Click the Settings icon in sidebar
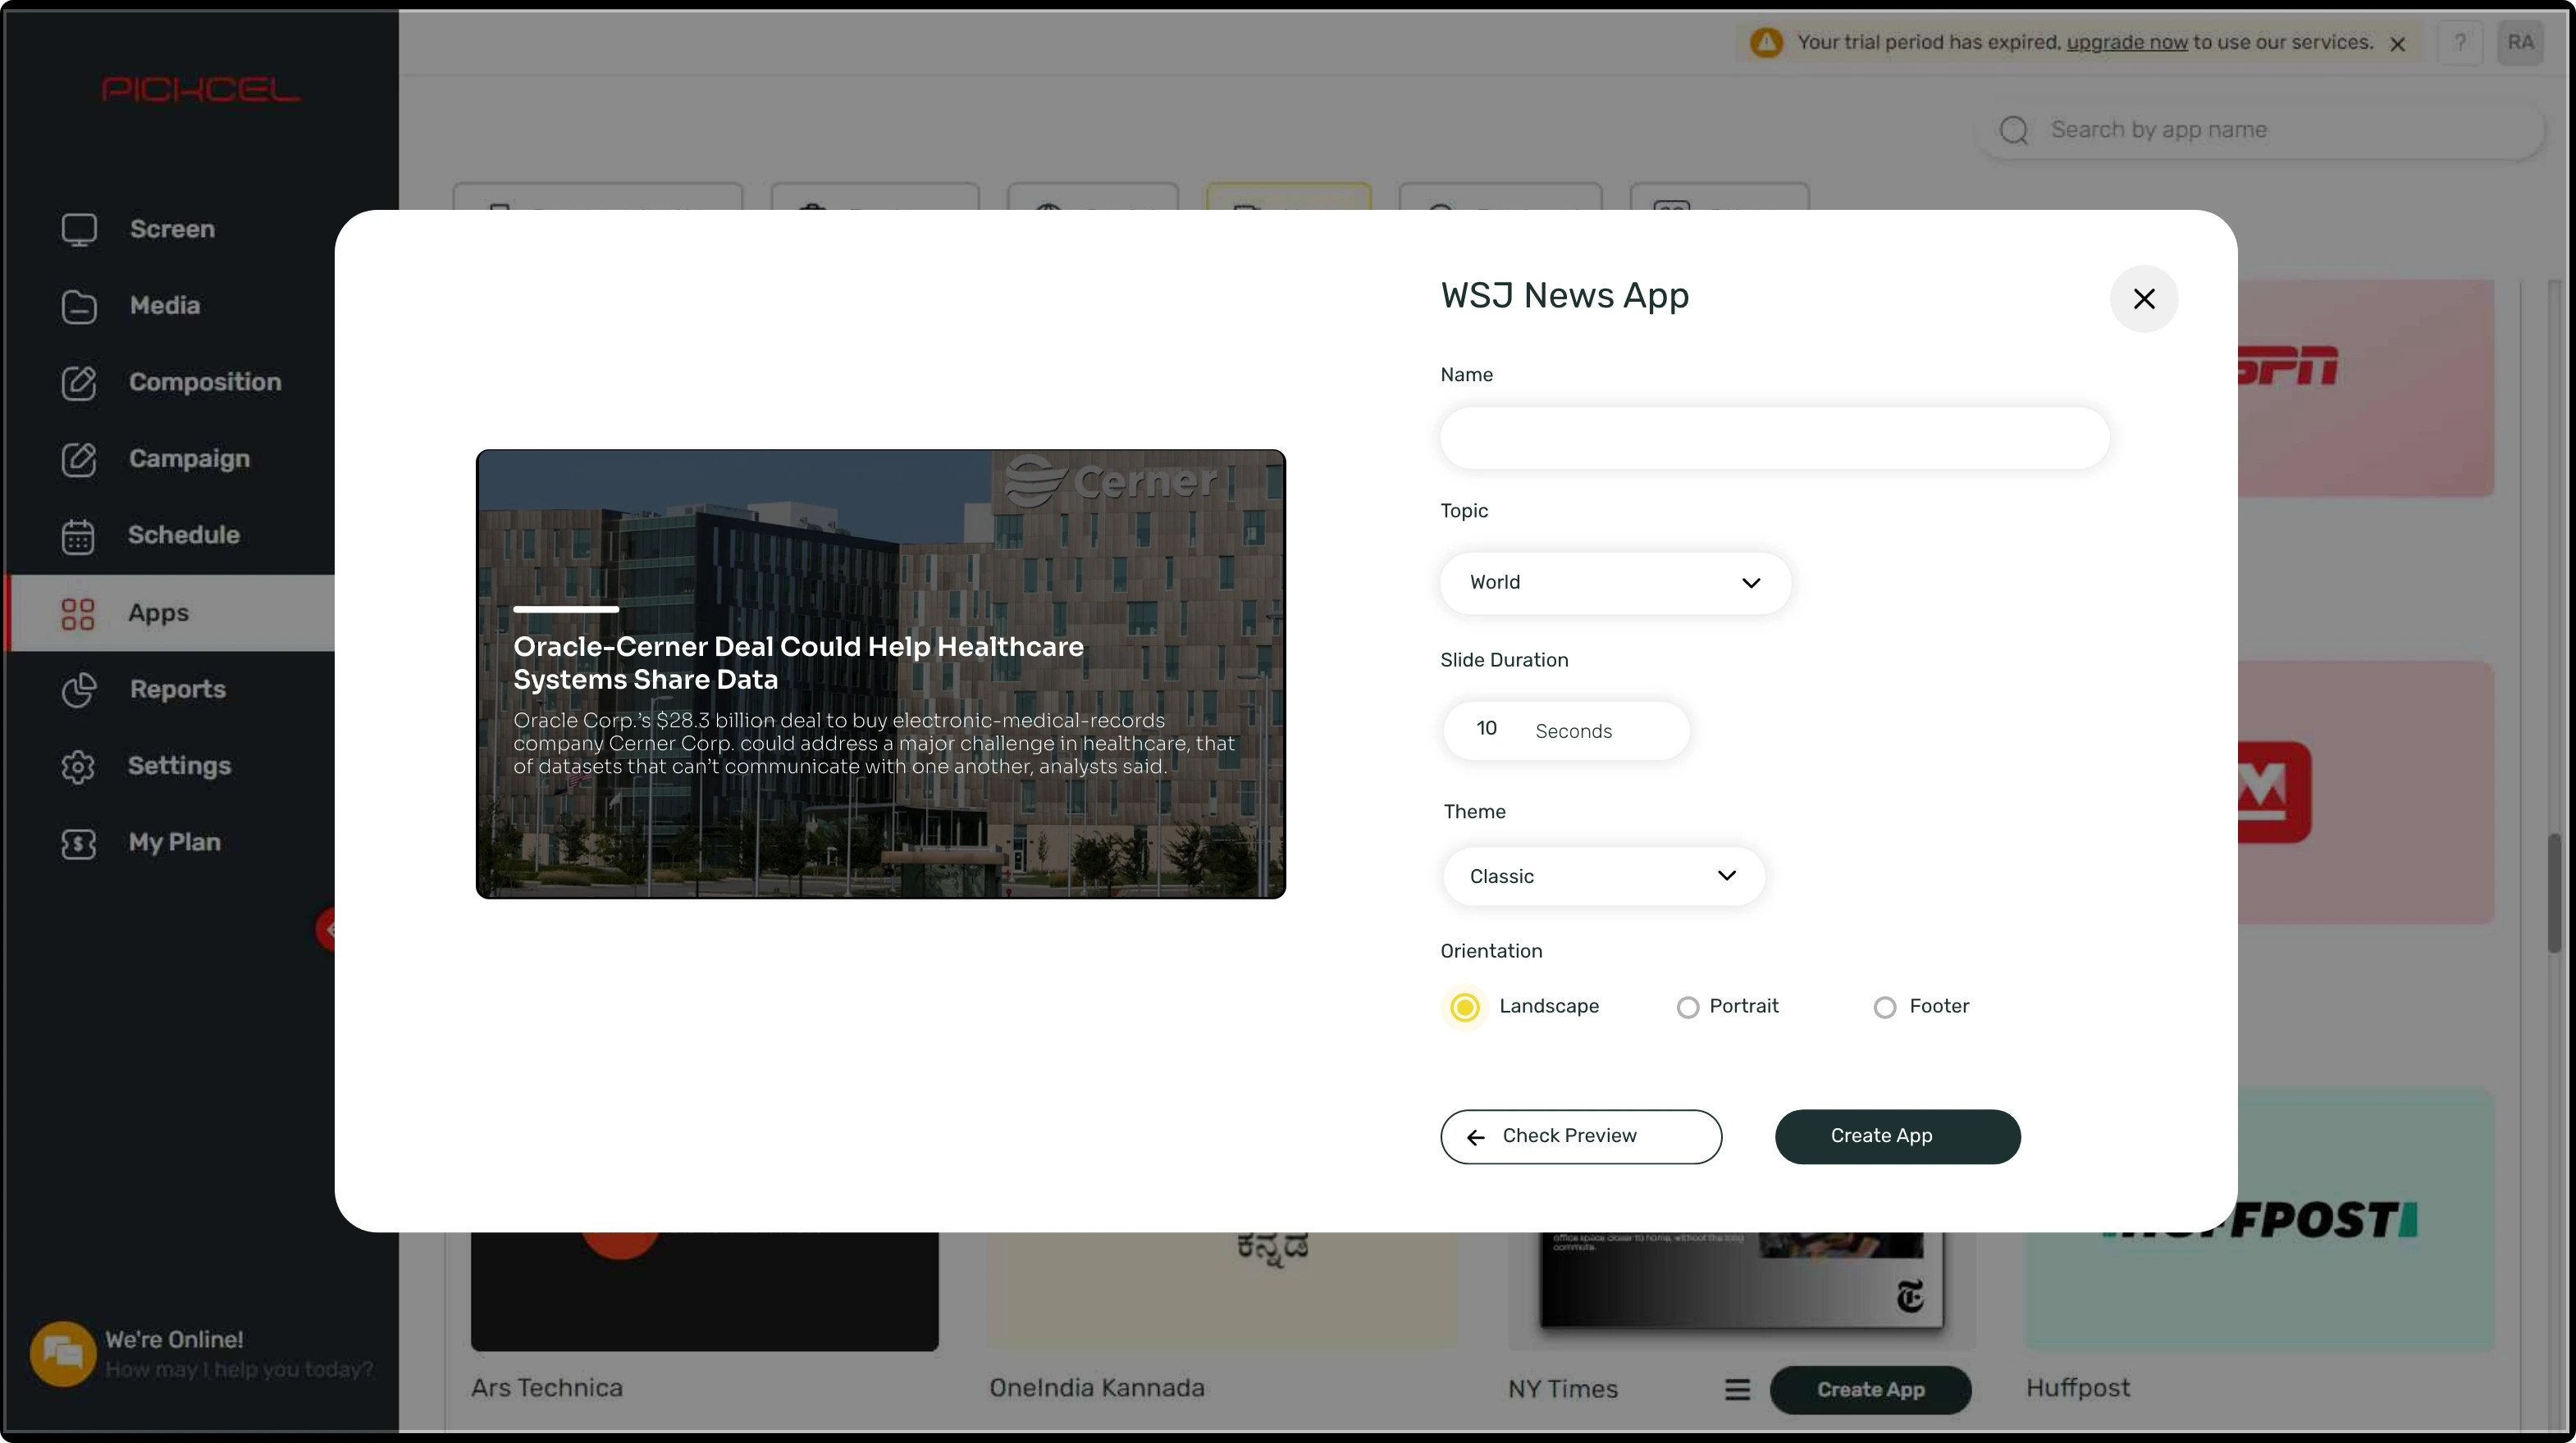This screenshot has height=1443, width=2576. [76, 766]
